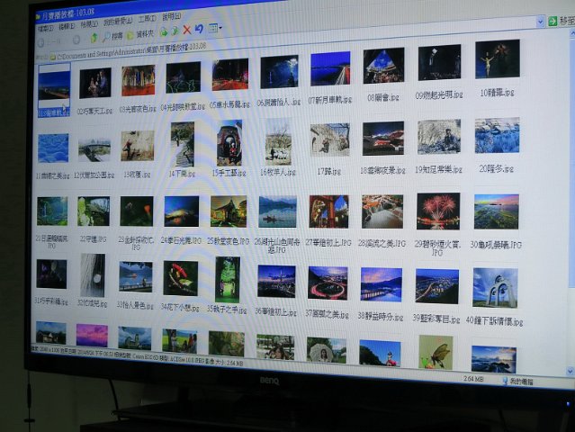The height and width of the screenshot is (432, 575).
Task: Select thumbnail of file 06 dark cave
Action: click(x=279, y=72)
